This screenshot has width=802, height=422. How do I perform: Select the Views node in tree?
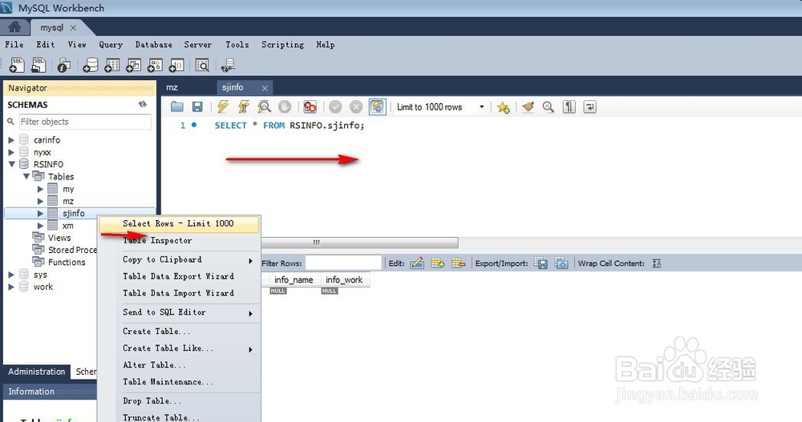(59, 238)
